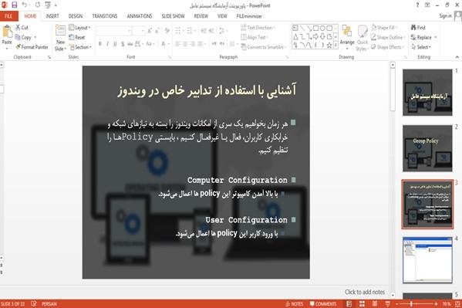Open the font size combo box
This screenshot has width=462, height=308.
pyautogui.click(x=139, y=31)
